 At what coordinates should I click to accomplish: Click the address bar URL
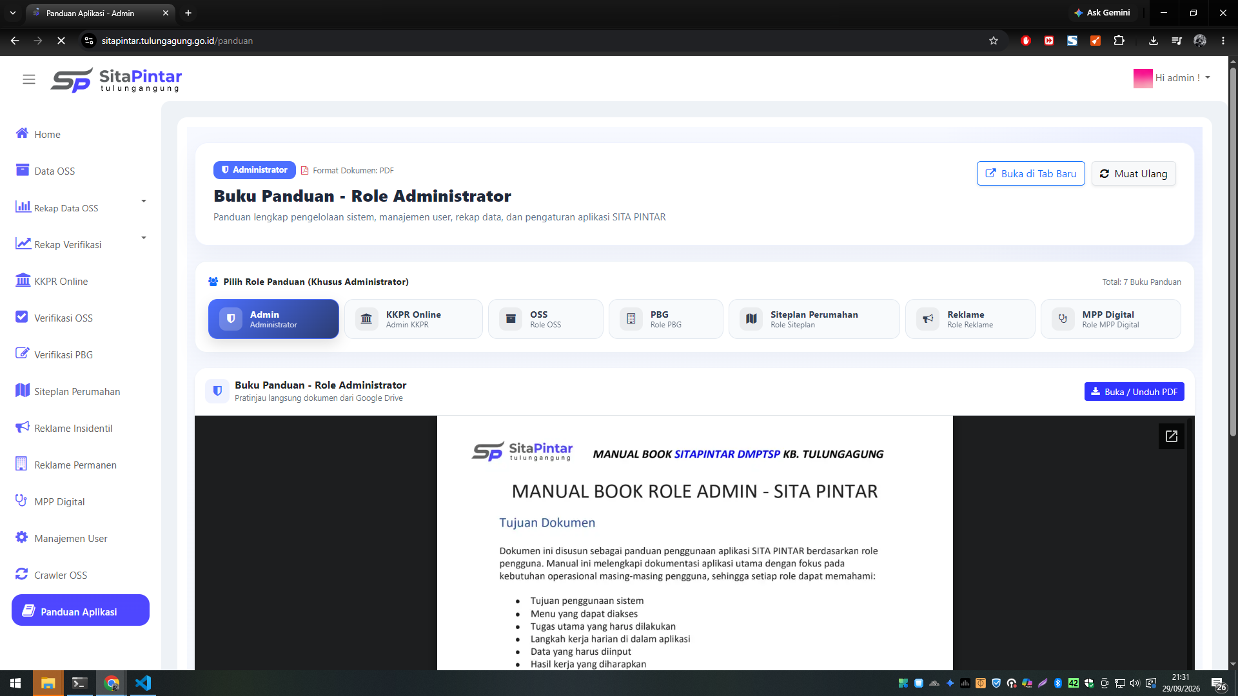point(177,41)
